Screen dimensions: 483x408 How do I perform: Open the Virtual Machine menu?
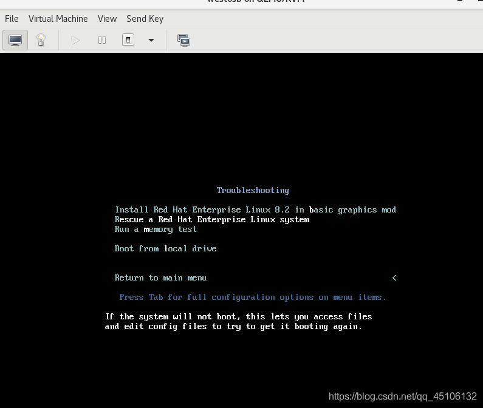coord(58,19)
